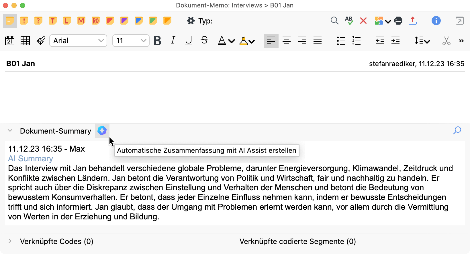The image size is (470, 254).
Task: Insert date with calendar icon
Action: (10, 41)
